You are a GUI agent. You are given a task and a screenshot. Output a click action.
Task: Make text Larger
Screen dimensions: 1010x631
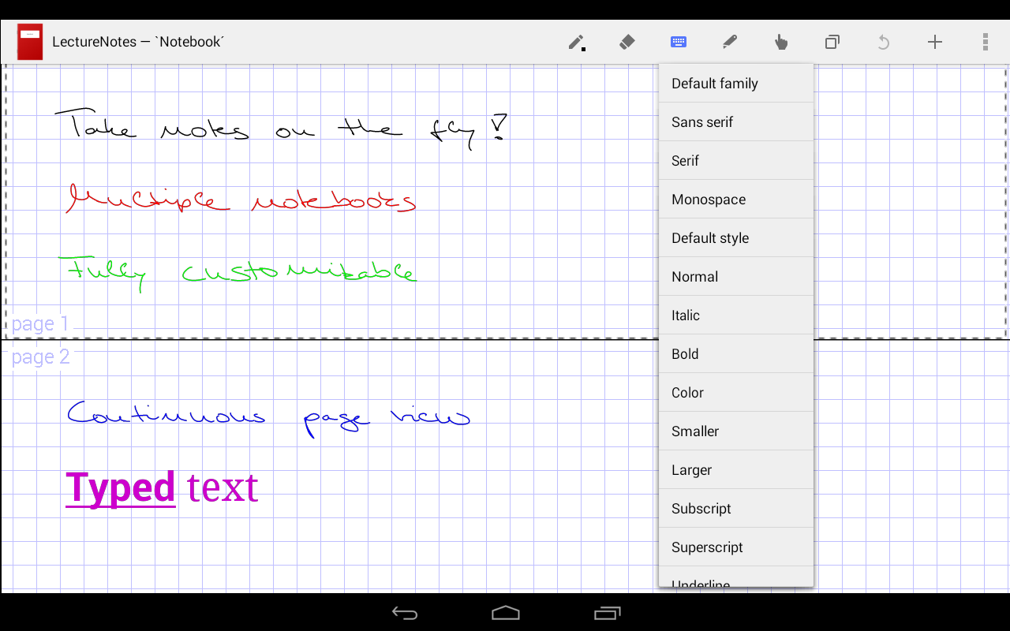[736, 470]
